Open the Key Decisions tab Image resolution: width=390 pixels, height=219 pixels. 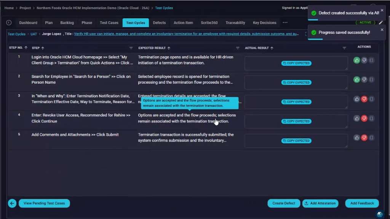(265, 22)
